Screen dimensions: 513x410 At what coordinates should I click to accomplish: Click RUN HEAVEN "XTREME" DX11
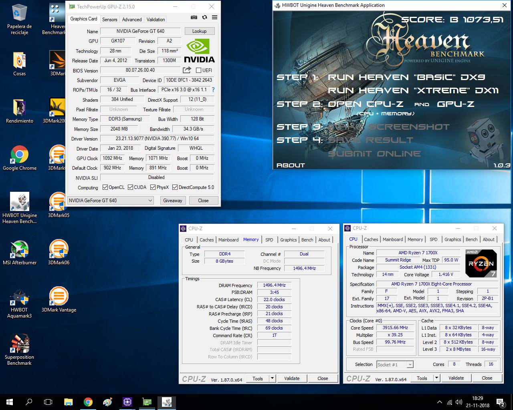tap(413, 90)
